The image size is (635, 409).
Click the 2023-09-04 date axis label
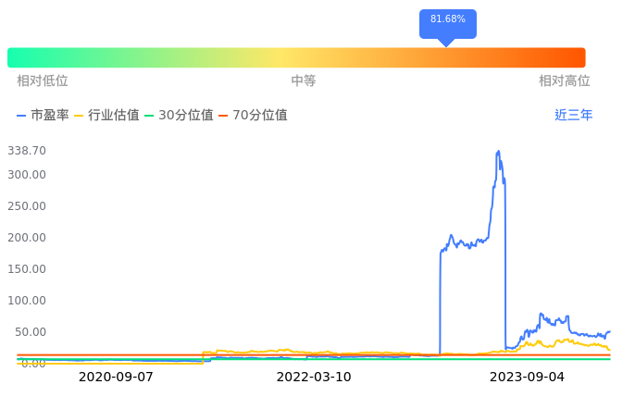pyautogui.click(x=527, y=378)
